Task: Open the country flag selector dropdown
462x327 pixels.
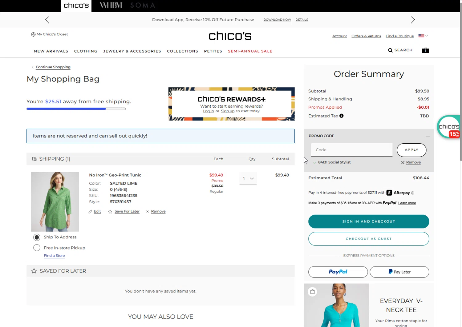Action: [x=423, y=36]
